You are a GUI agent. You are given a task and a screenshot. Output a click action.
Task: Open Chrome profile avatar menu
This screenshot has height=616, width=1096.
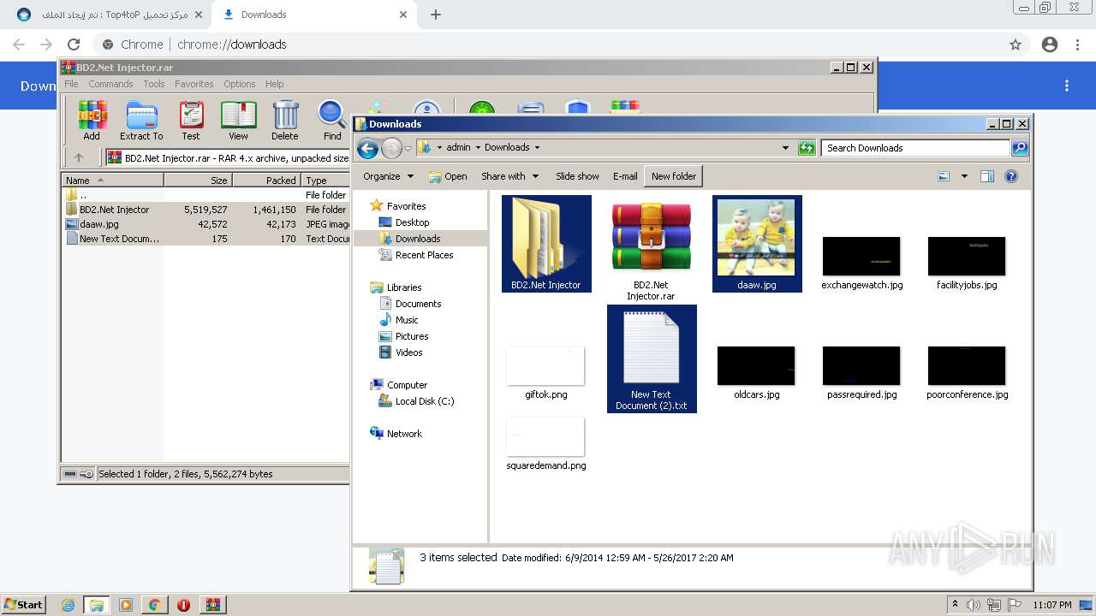pos(1050,44)
